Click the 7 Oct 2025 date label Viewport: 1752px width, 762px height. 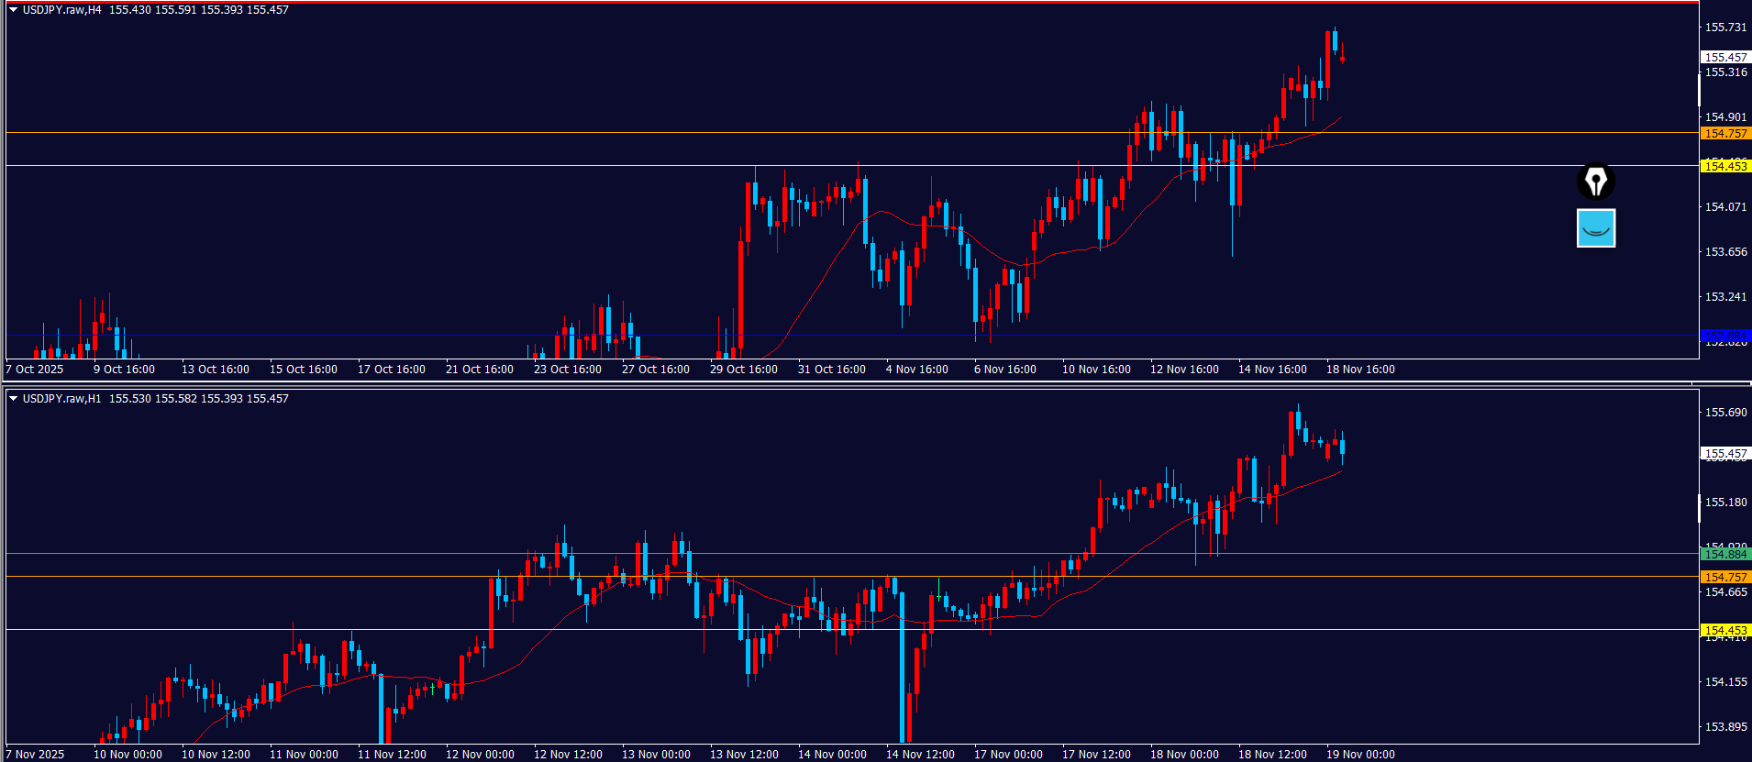[35, 370]
